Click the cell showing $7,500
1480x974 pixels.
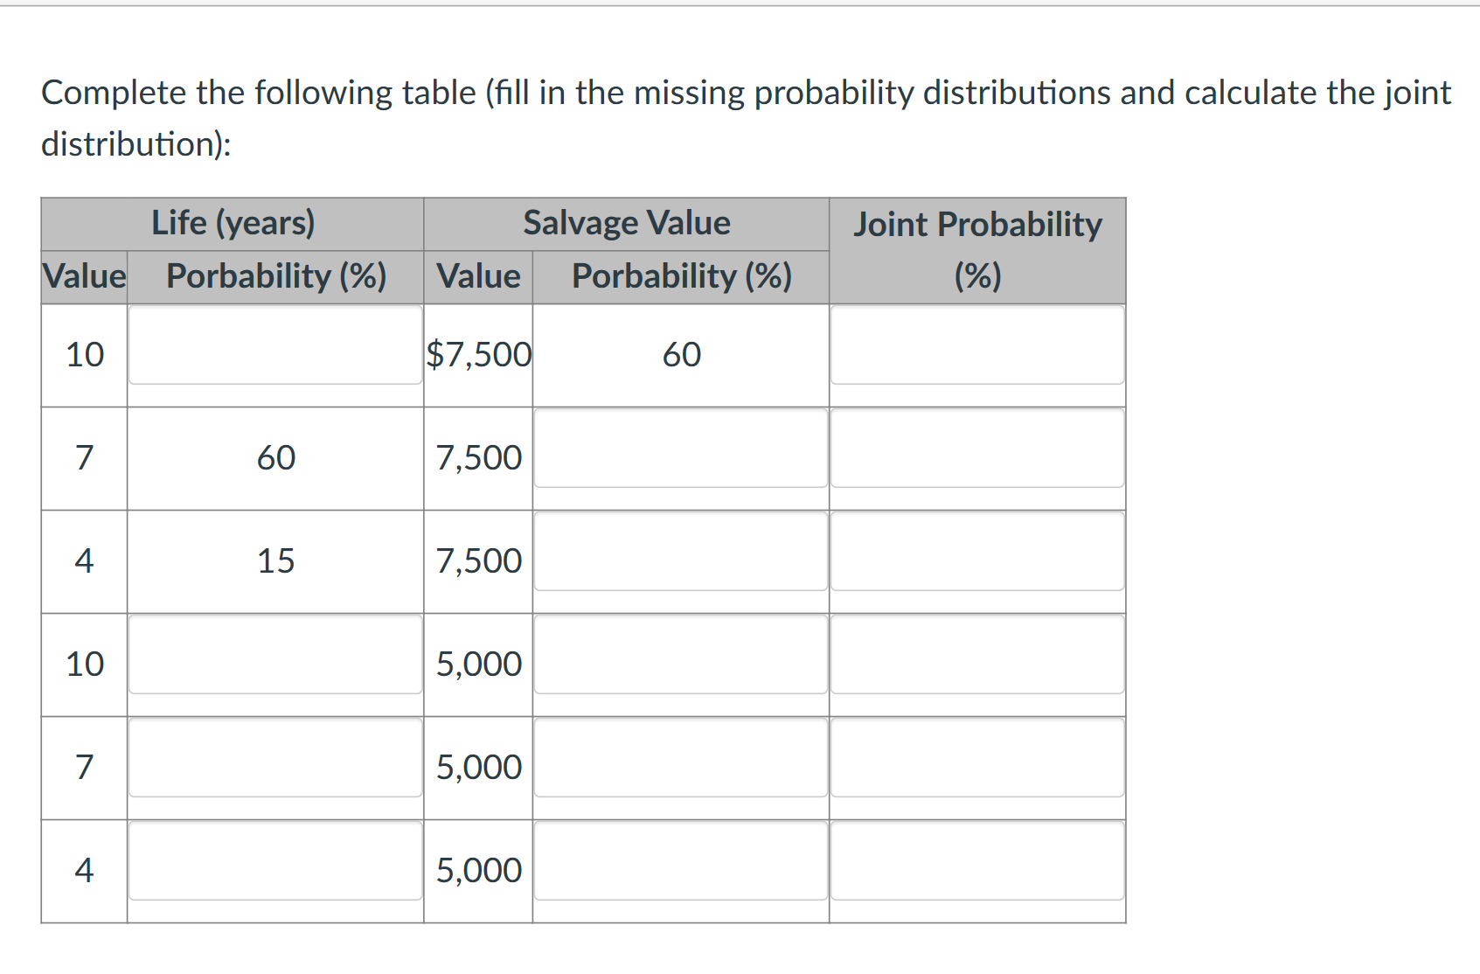(x=478, y=354)
